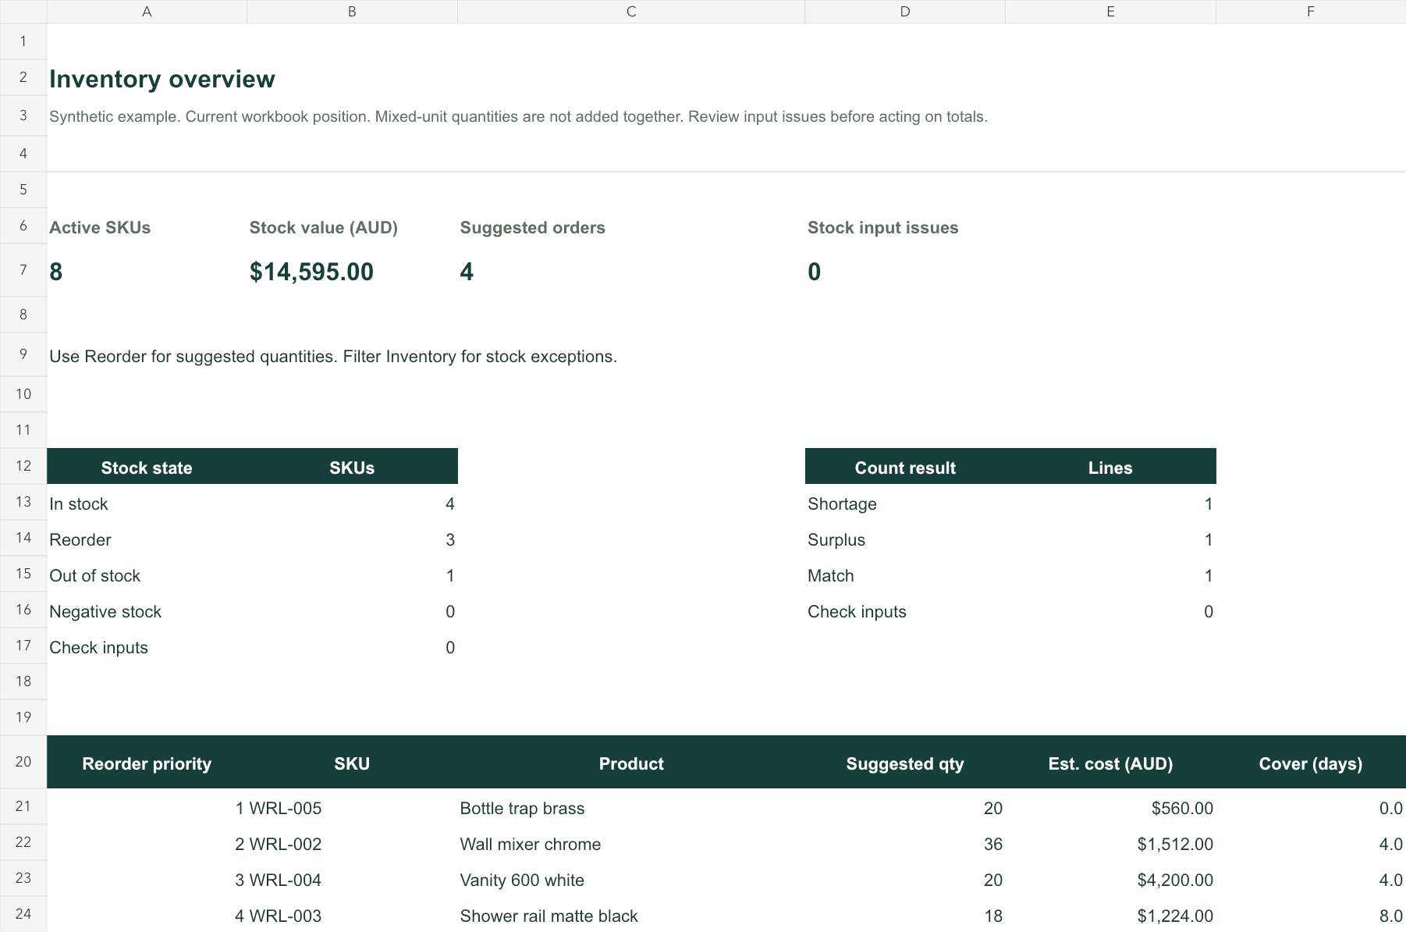Click the "Out of stock" row label
The width and height of the screenshot is (1406, 932).
point(95,575)
